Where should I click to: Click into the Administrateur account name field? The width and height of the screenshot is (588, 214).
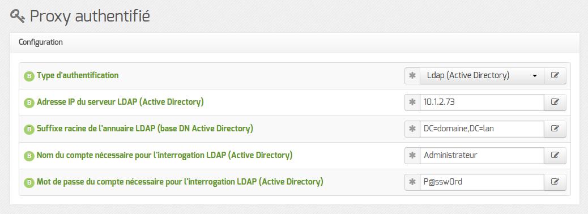pyautogui.click(x=482, y=156)
